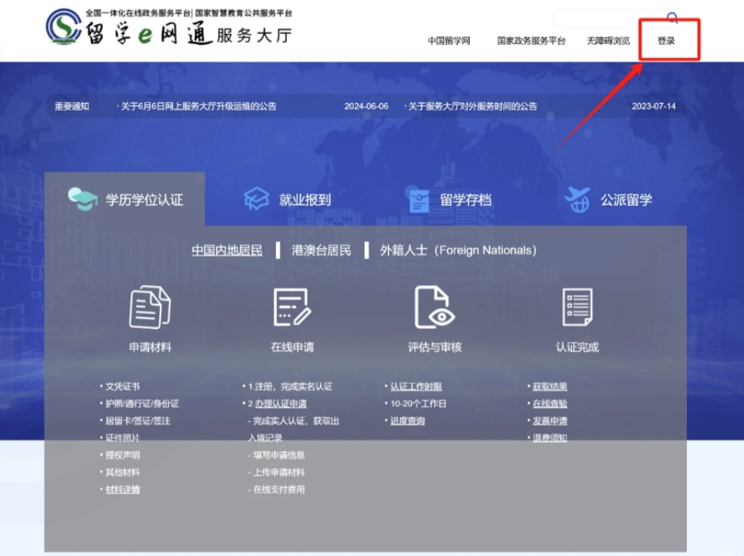Click the 在线申请 edit form icon
Viewport: 744px width, 556px height.
tap(292, 307)
